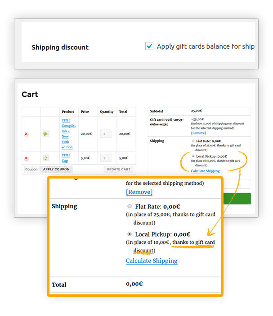Open YITH Cup product thumbnail
This screenshot has width=273, height=316.
46,158
